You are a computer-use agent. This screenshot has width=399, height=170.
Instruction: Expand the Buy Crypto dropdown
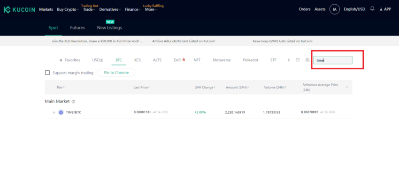[68, 9]
